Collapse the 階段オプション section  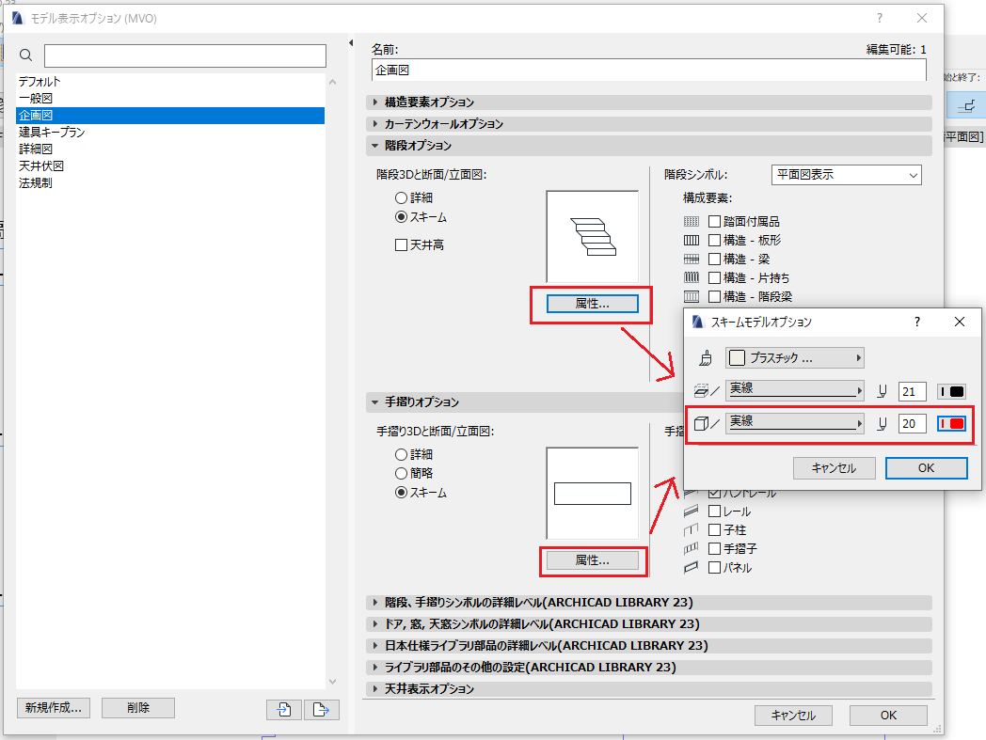(649, 145)
